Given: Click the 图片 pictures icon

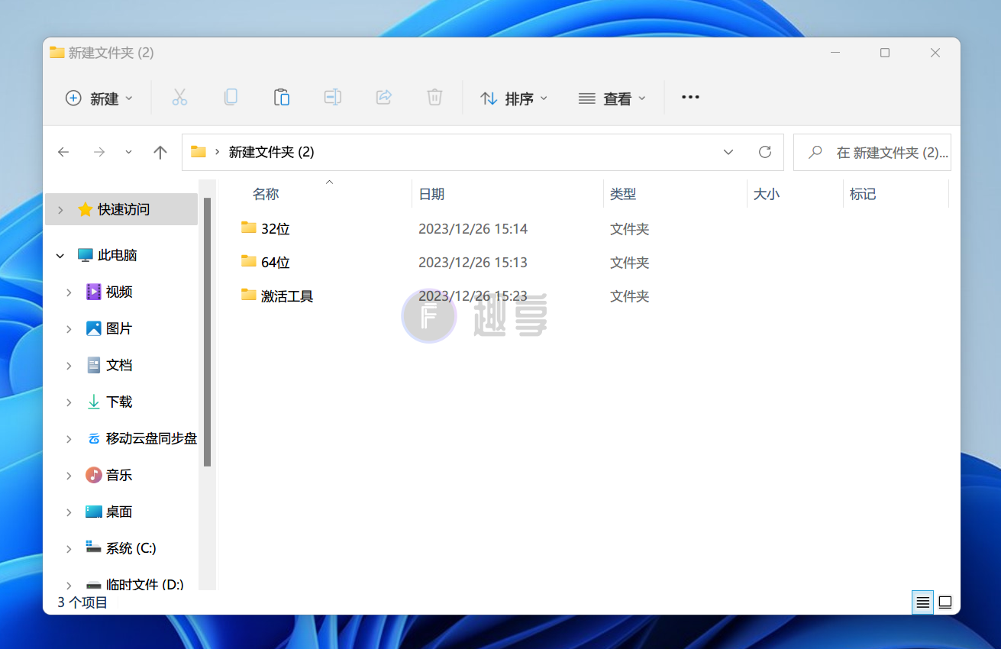Looking at the screenshot, I should pyautogui.click(x=93, y=328).
